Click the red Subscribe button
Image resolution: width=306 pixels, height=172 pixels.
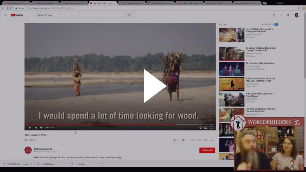tap(207, 150)
